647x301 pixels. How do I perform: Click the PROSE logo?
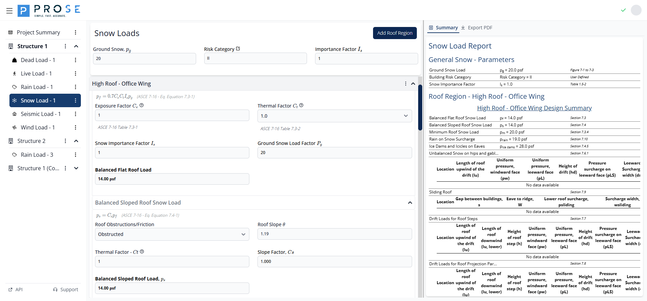[49, 11]
